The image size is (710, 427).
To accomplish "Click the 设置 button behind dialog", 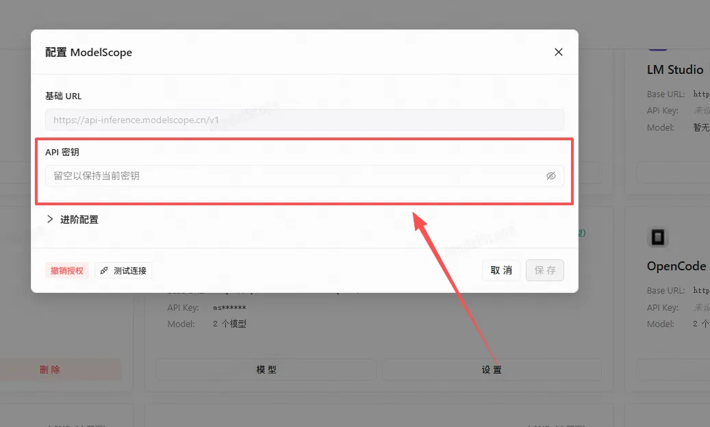I will [x=492, y=370].
